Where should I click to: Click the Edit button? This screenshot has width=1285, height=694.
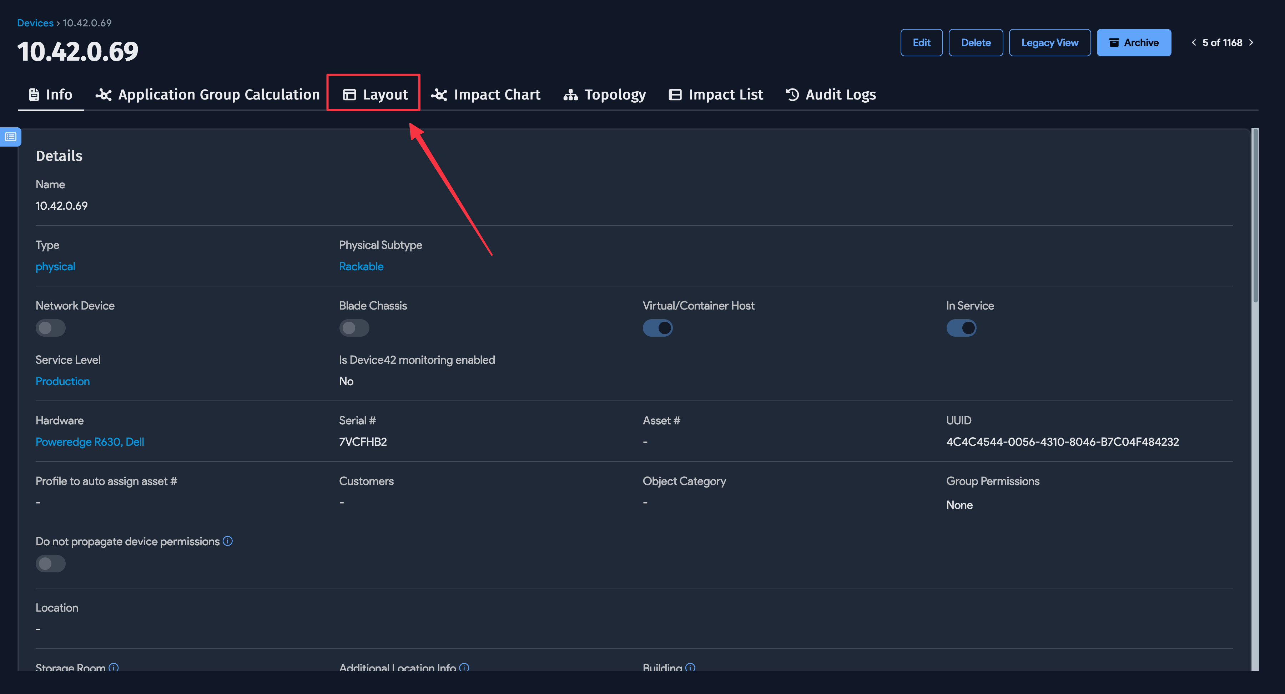tap(921, 43)
